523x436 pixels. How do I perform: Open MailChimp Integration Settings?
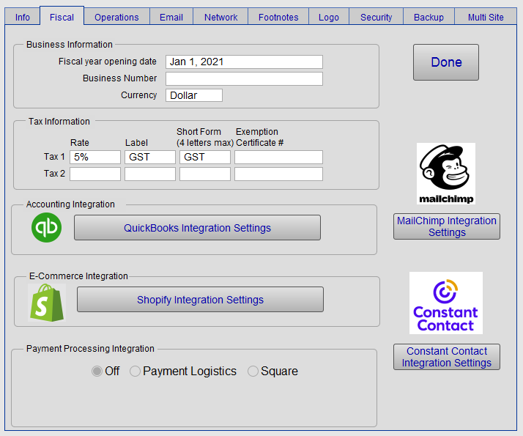point(447,226)
